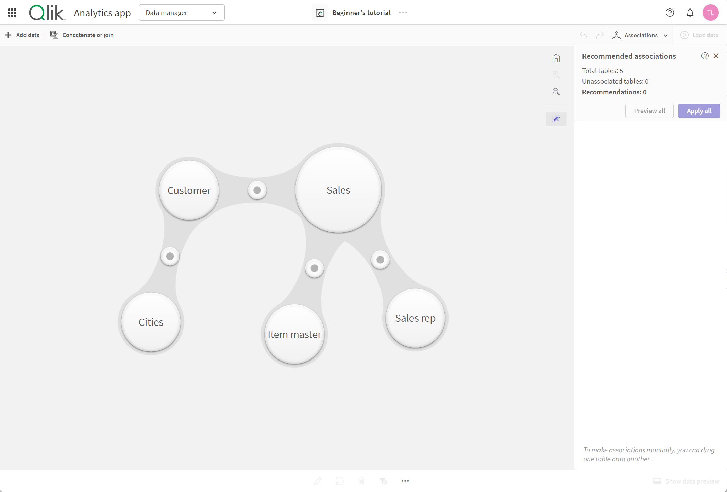Screen dimensions: 727x492
Task: Click the zoom out icon
Action: point(556,92)
